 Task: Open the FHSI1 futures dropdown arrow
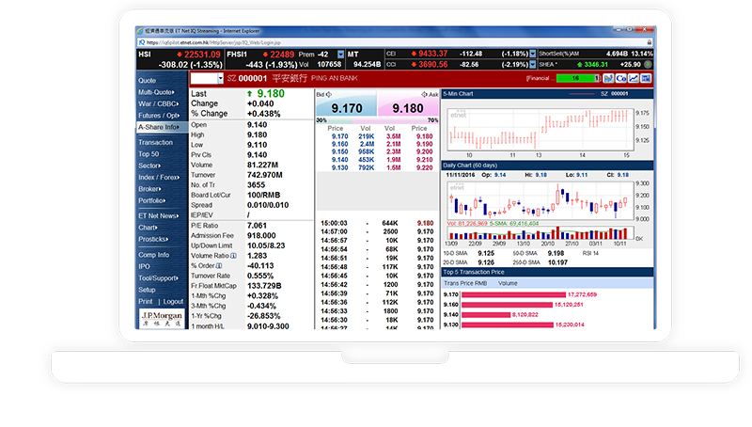click(340, 55)
